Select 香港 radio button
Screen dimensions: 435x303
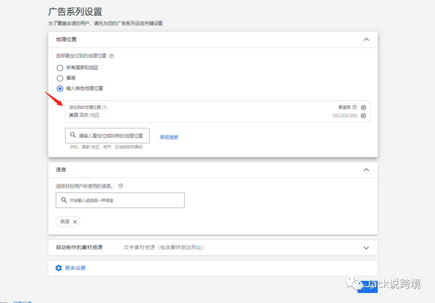coord(60,78)
